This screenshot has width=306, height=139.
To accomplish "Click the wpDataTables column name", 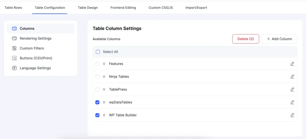I will tap(121, 102).
